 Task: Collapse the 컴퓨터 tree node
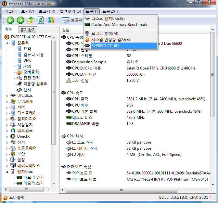7,43
